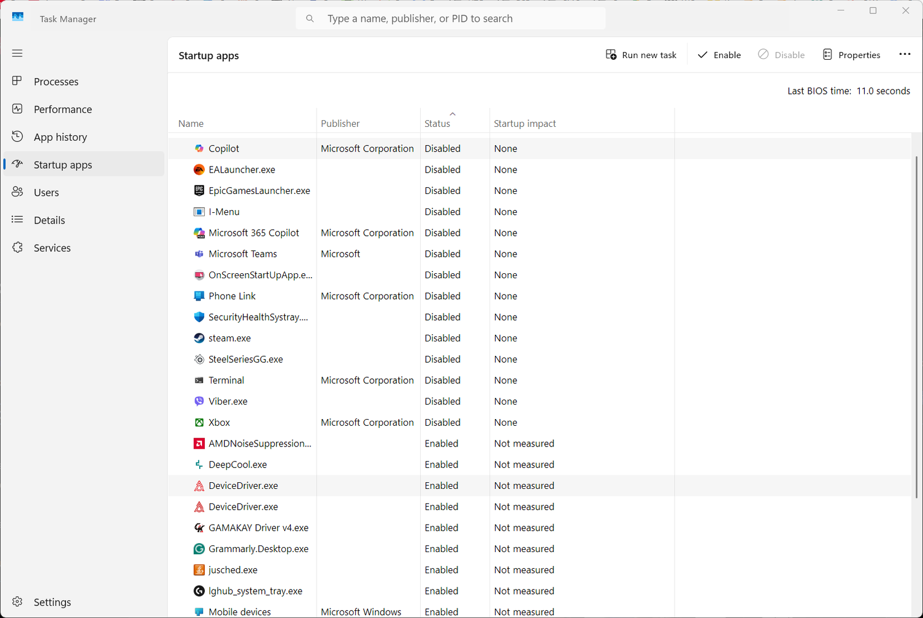Click Run new task button
The image size is (923, 618).
click(x=641, y=55)
